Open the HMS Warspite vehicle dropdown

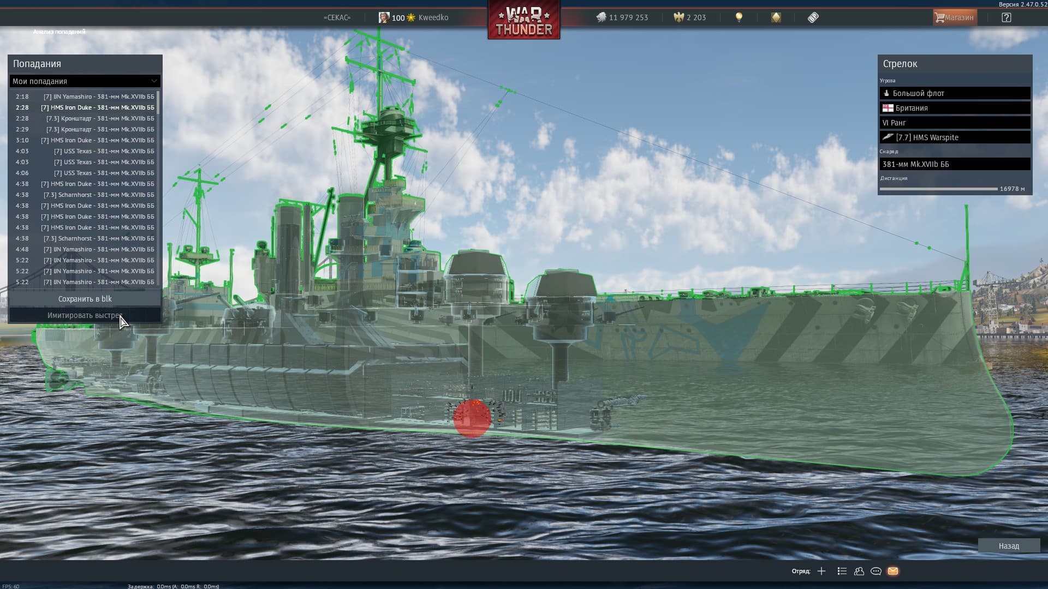click(955, 137)
